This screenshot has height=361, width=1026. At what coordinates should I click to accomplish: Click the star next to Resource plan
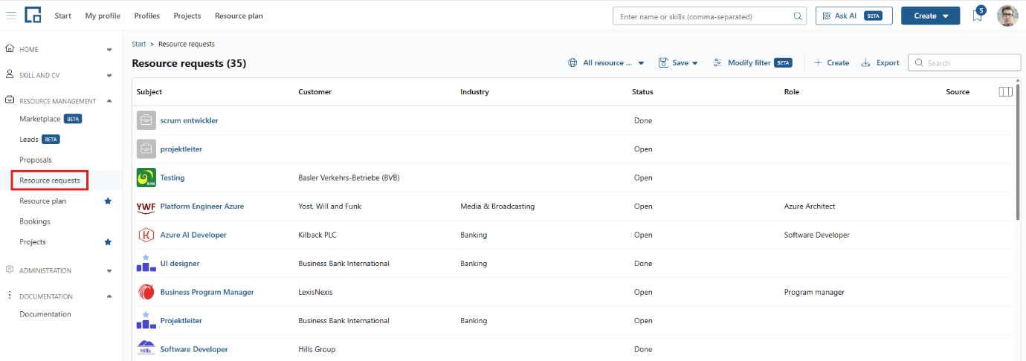point(108,201)
